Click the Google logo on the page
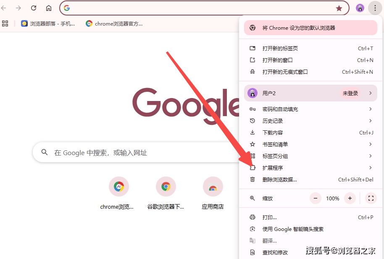This screenshot has width=384, height=259. pos(186,106)
